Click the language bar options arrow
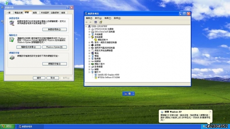Viewport: 230px width, 129px height. click(x=133, y=94)
